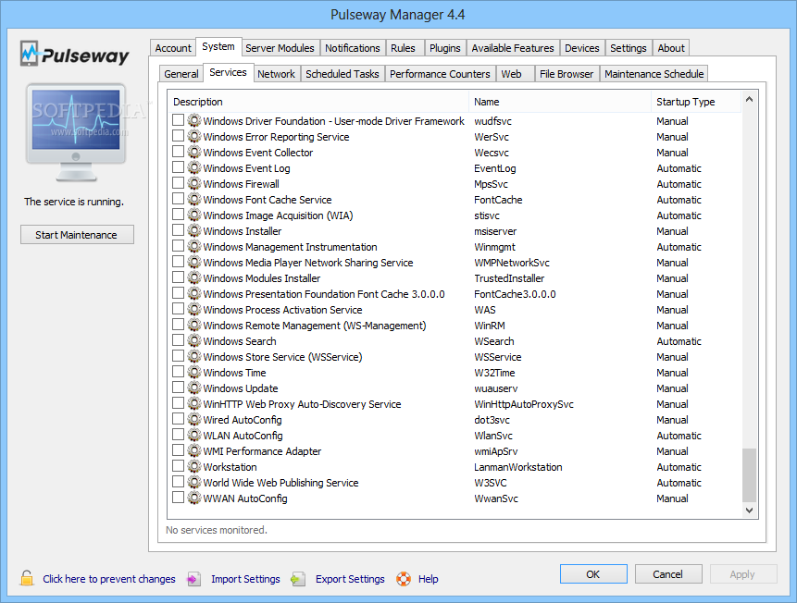This screenshot has height=603, width=797.
Task: Click gear icon of WLAN AutoConfig service
Action: click(x=194, y=435)
